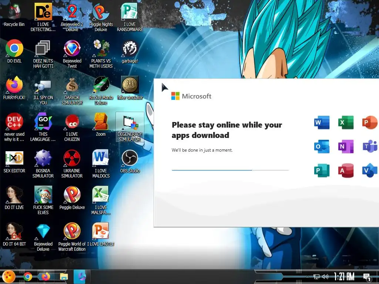The width and height of the screenshot is (379, 284).
Task: Click the Outlook icon in Microsoft installer
Action: [x=322, y=146]
